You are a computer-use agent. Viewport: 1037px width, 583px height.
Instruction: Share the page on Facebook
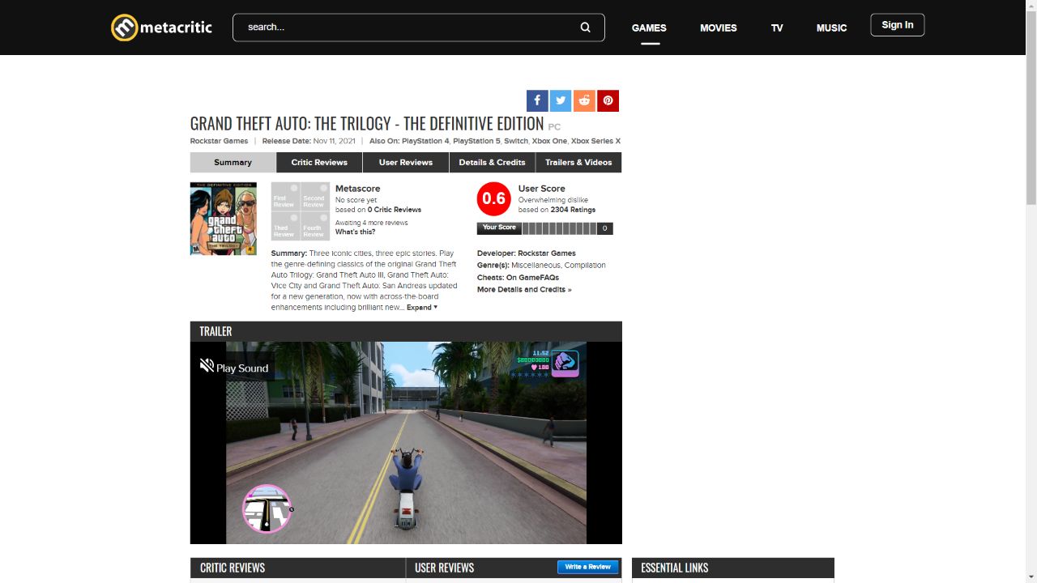pos(537,101)
